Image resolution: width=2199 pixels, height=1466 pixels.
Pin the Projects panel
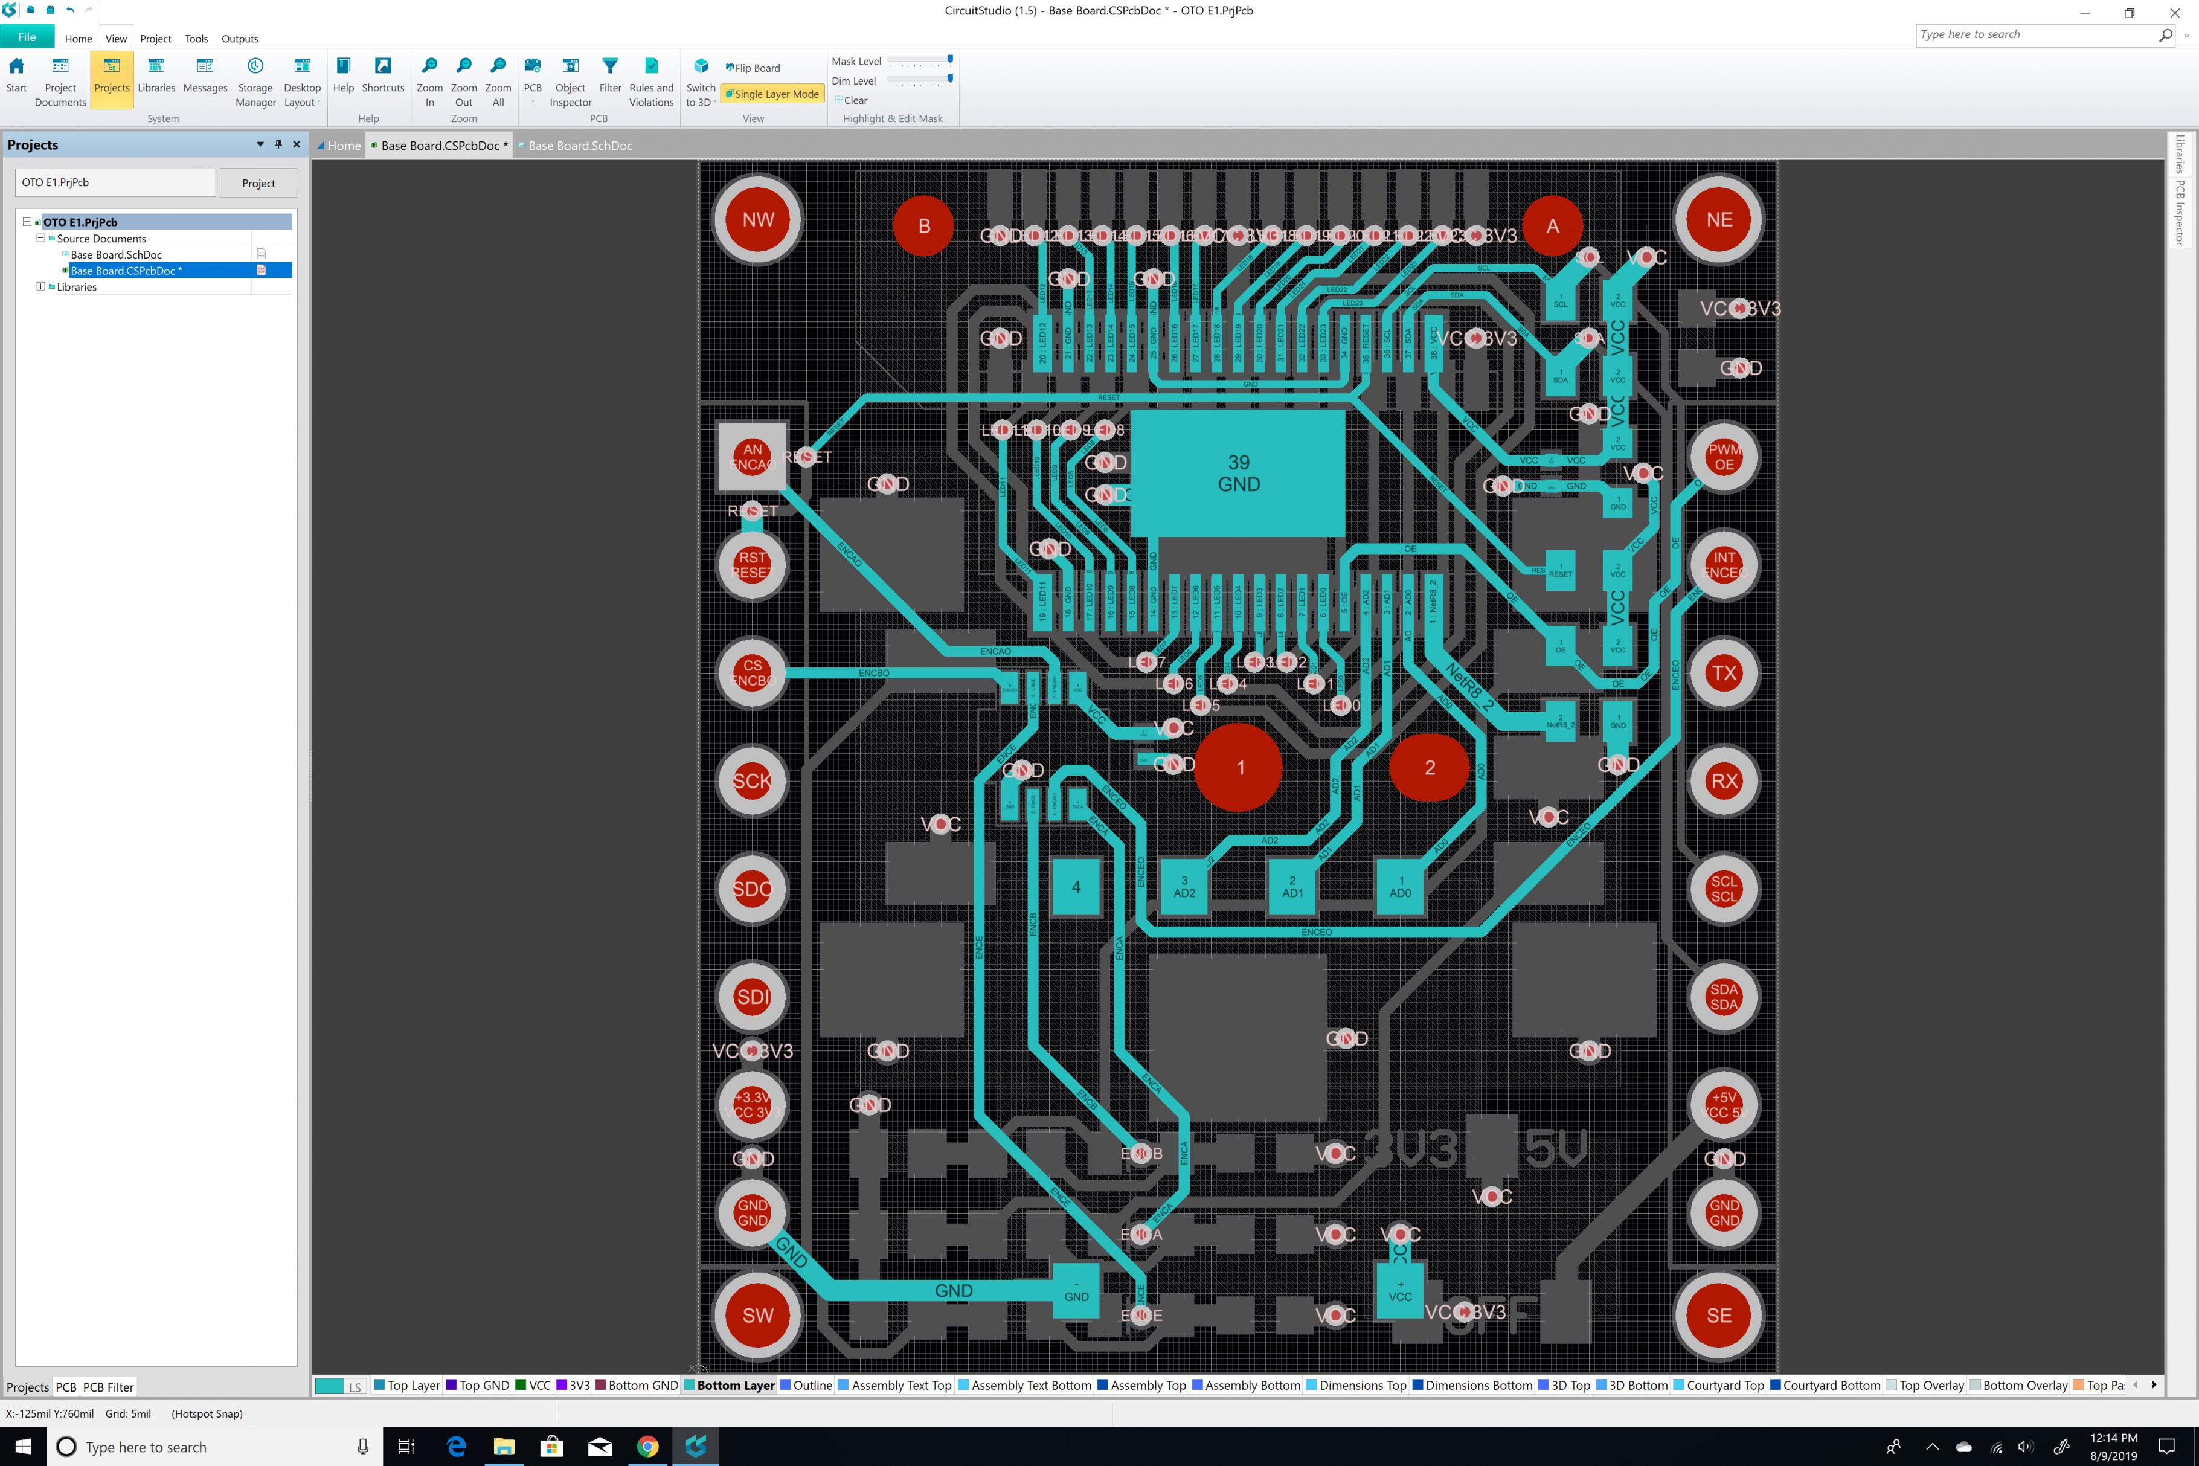click(x=278, y=144)
